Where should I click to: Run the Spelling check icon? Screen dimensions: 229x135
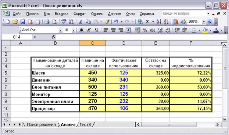coord(64,22)
